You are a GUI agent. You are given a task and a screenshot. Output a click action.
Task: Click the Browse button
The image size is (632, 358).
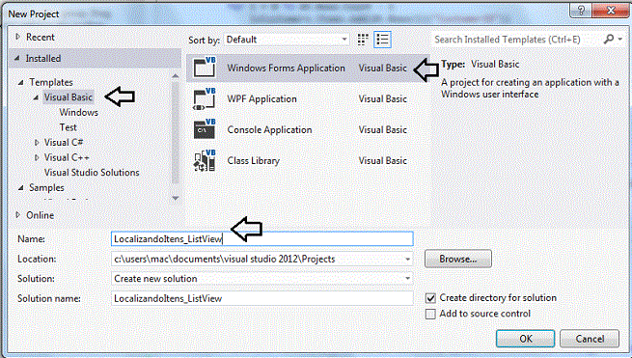[458, 259]
